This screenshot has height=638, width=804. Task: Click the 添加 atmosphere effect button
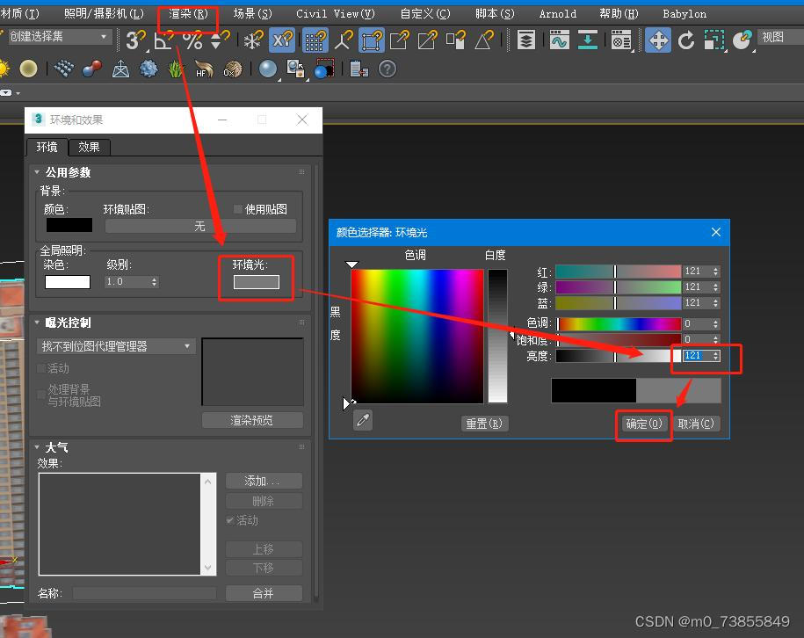(x=264, y=481)
